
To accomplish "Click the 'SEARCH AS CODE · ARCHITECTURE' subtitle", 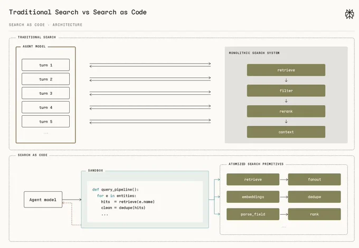I will 45,25.
